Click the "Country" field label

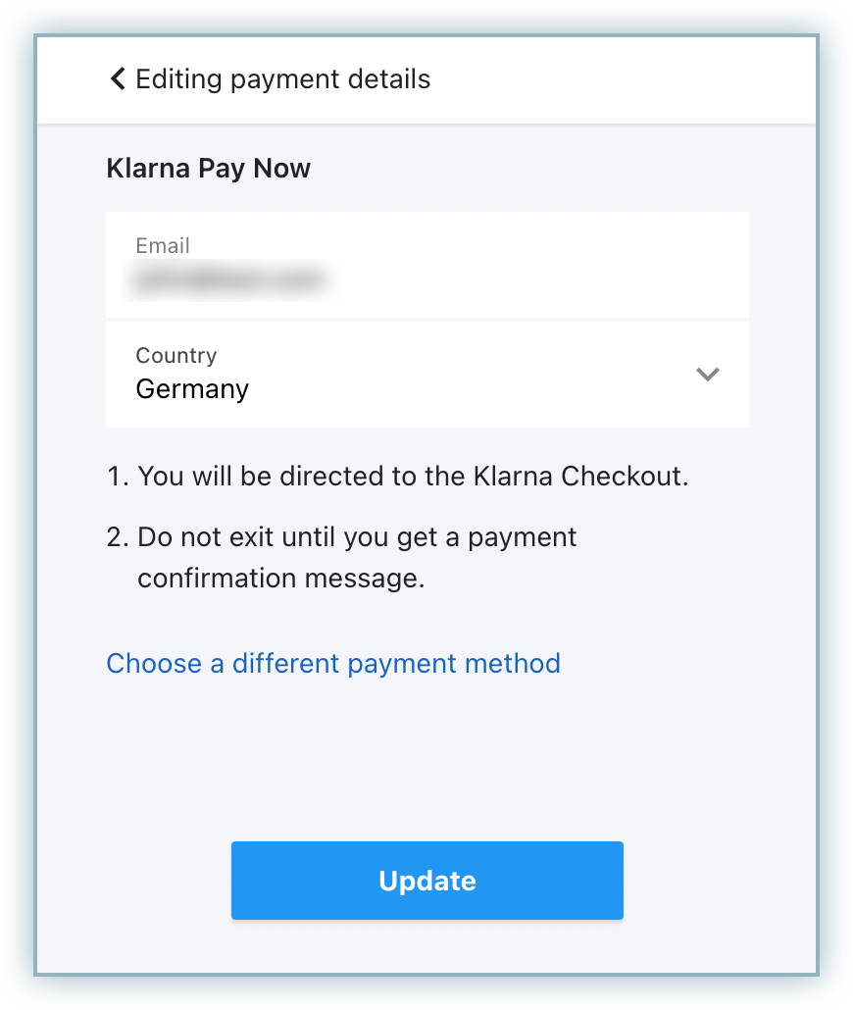[176, 355]
